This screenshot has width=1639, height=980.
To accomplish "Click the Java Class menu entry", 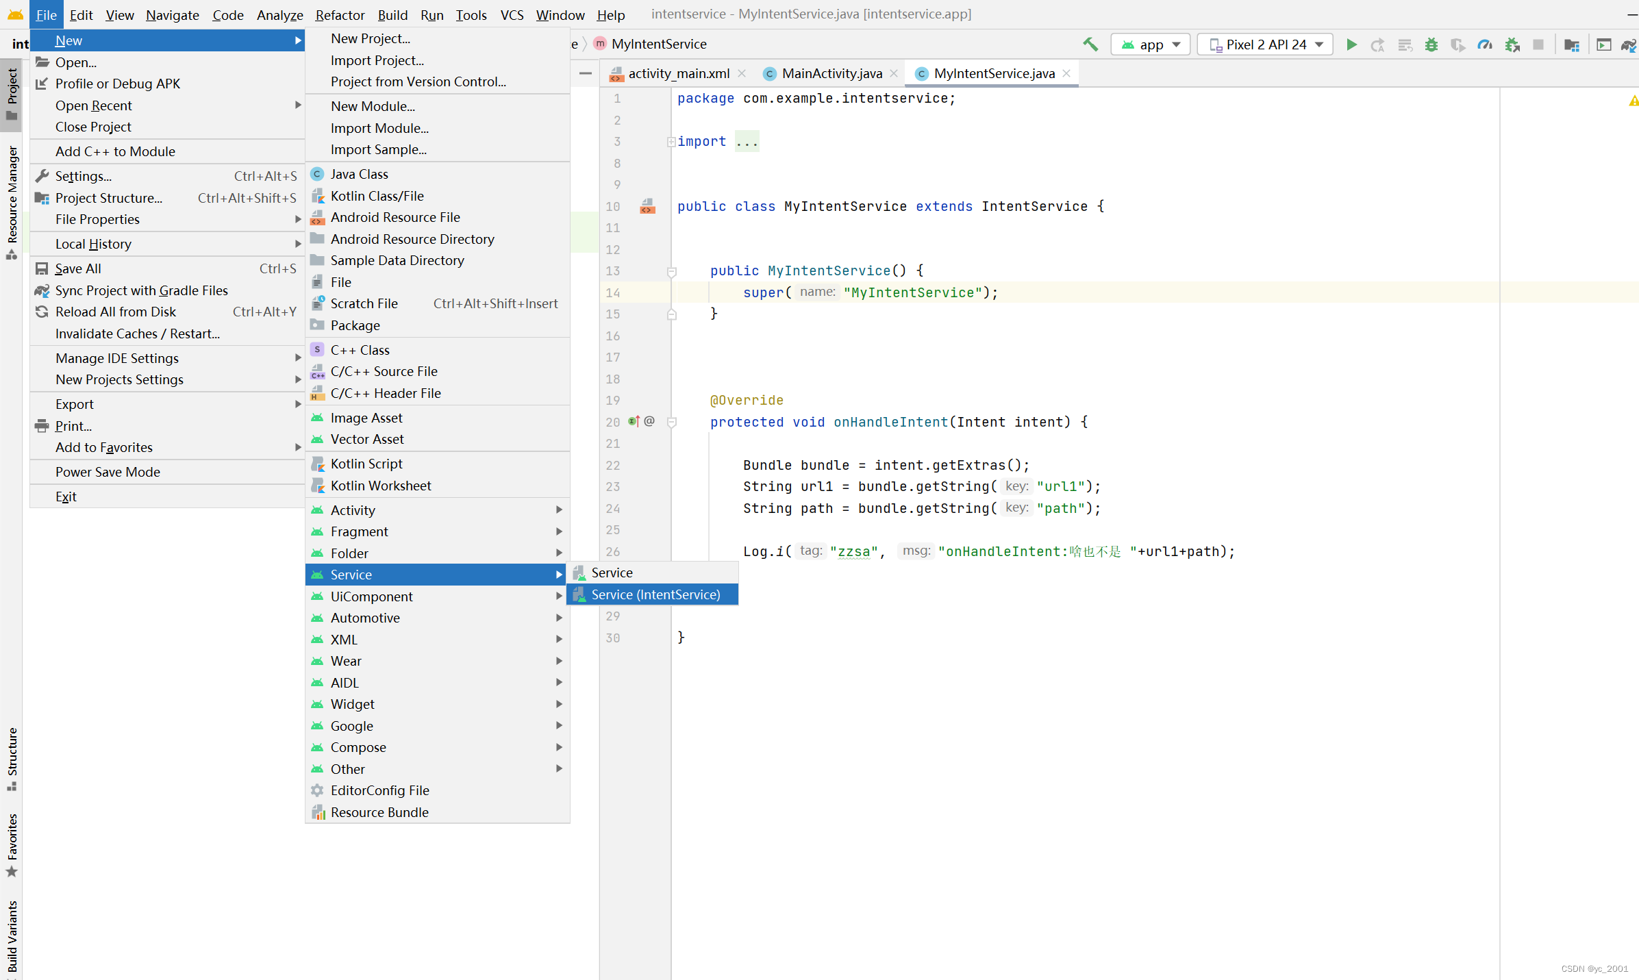I will (x=359, y=174).
